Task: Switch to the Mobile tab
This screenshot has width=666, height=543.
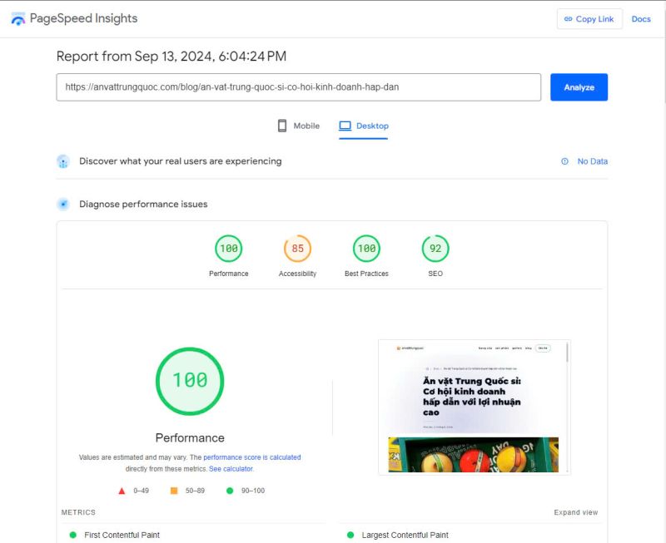Action: tap(298, 126)
